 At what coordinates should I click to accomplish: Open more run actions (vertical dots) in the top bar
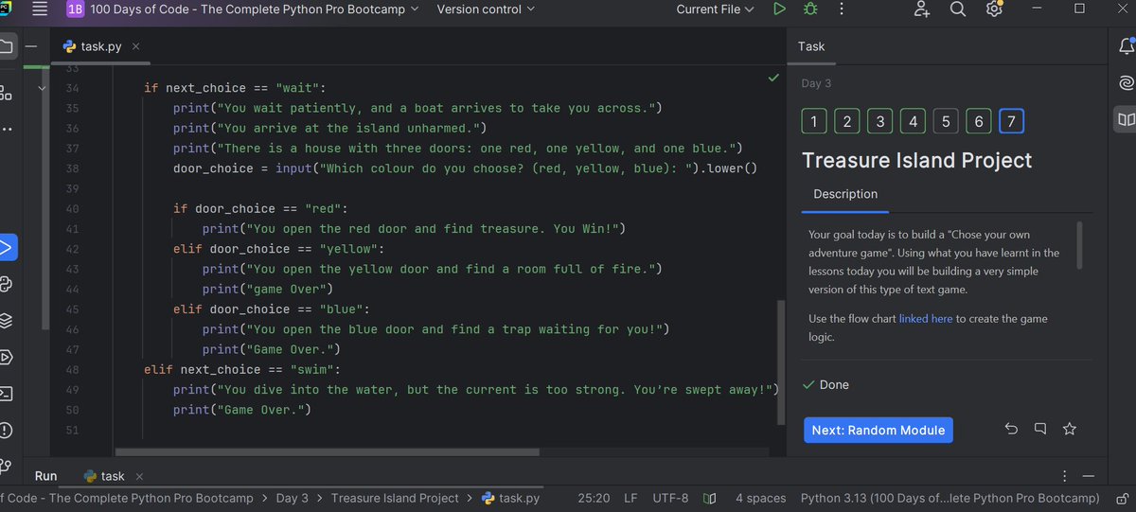(x=841, y=9)
